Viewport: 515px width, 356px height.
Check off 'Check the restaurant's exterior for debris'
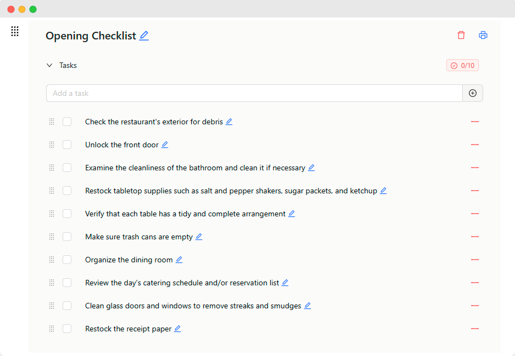[x=67, y=122]
